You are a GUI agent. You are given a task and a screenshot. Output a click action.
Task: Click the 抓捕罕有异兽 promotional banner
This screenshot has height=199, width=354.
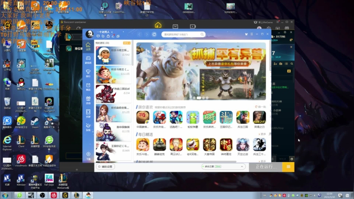point(201,71)
